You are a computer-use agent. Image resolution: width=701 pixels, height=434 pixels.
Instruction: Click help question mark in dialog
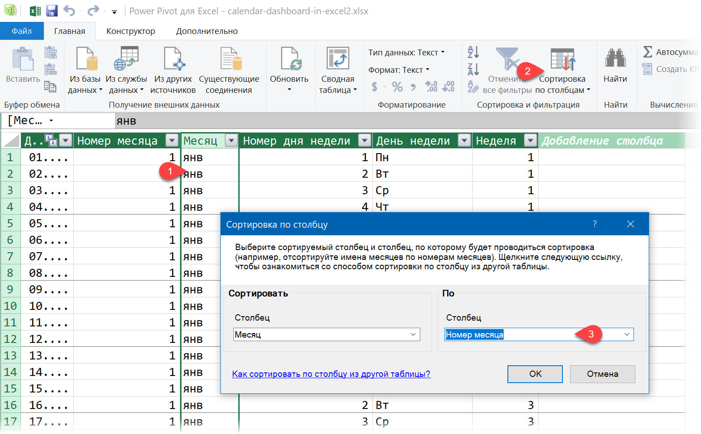[595, 224]
